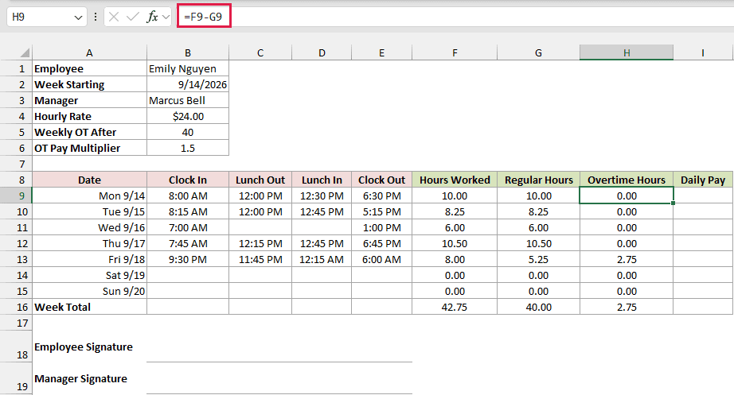Select column D header
Viewport: 734px width, 395px height.
pyautogui.click(x=322, y=52)
